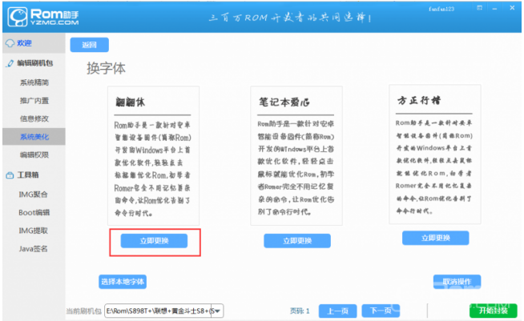Click the 翩翩体 font title text
This screenshot has height=321, width=524.
tap(131, 102)
